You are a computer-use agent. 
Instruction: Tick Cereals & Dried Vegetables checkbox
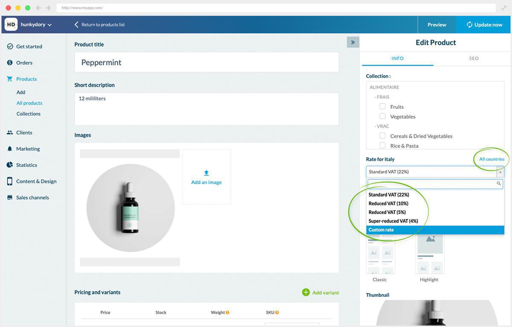382,136
